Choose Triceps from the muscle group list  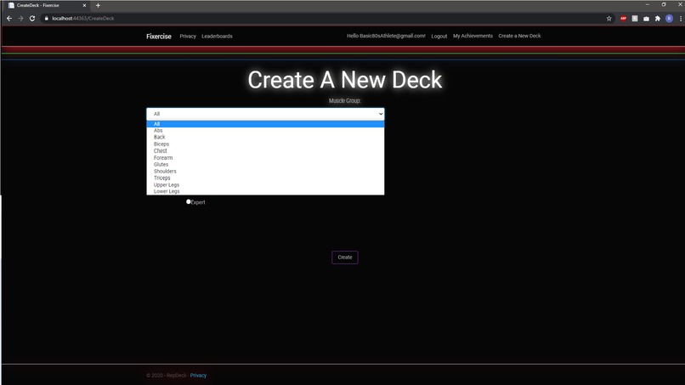click(265, 178)
